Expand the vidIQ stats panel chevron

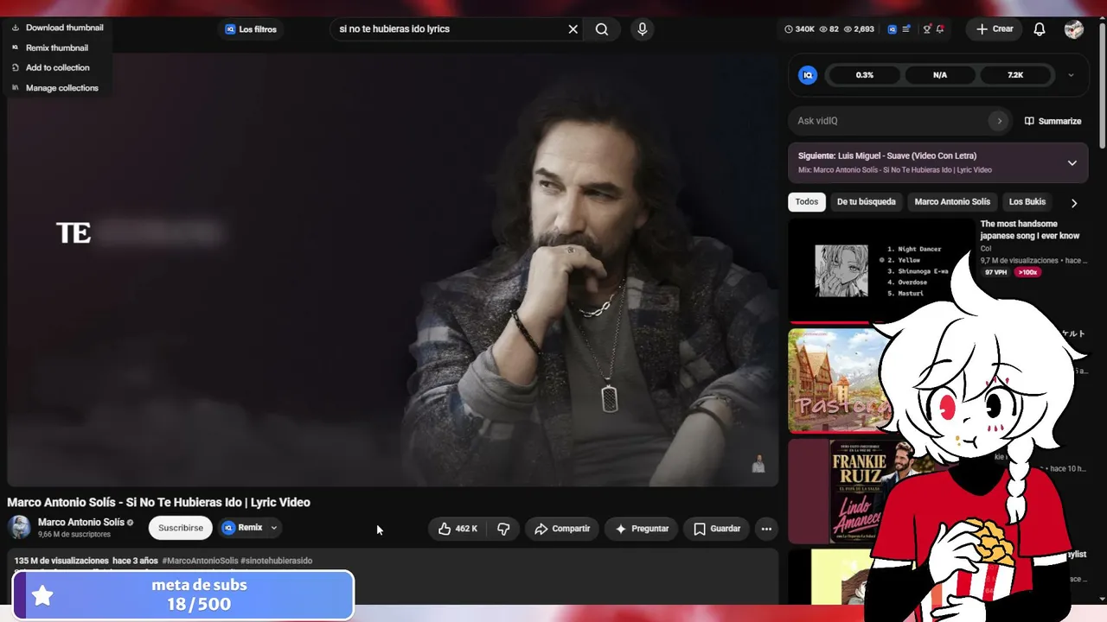tap(1071, 75)
